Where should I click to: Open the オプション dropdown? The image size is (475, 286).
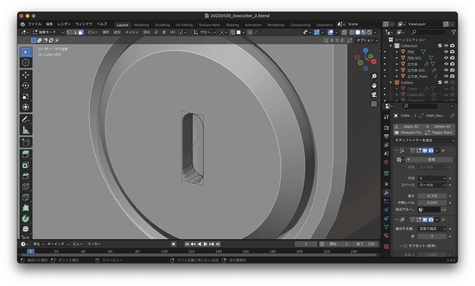point(367,40)
